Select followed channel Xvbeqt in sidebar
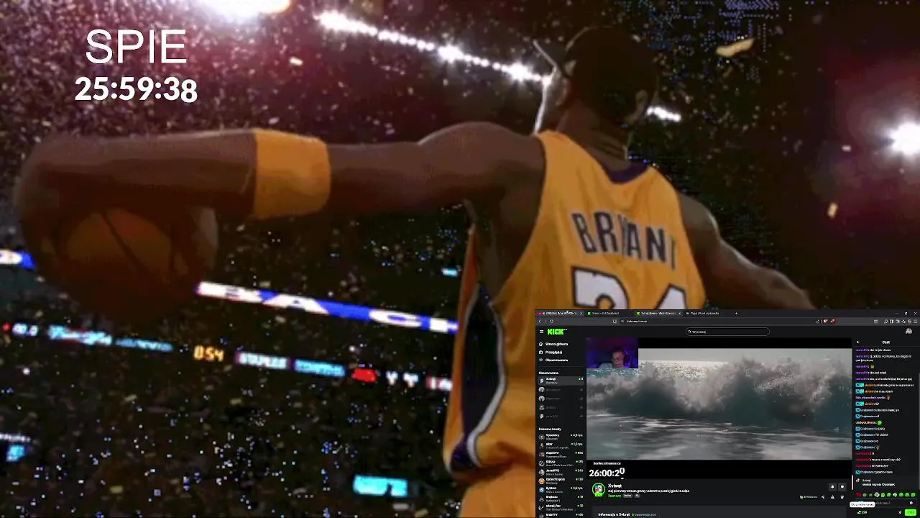Viewport: 920px width, 518px height. click(561, 381)
